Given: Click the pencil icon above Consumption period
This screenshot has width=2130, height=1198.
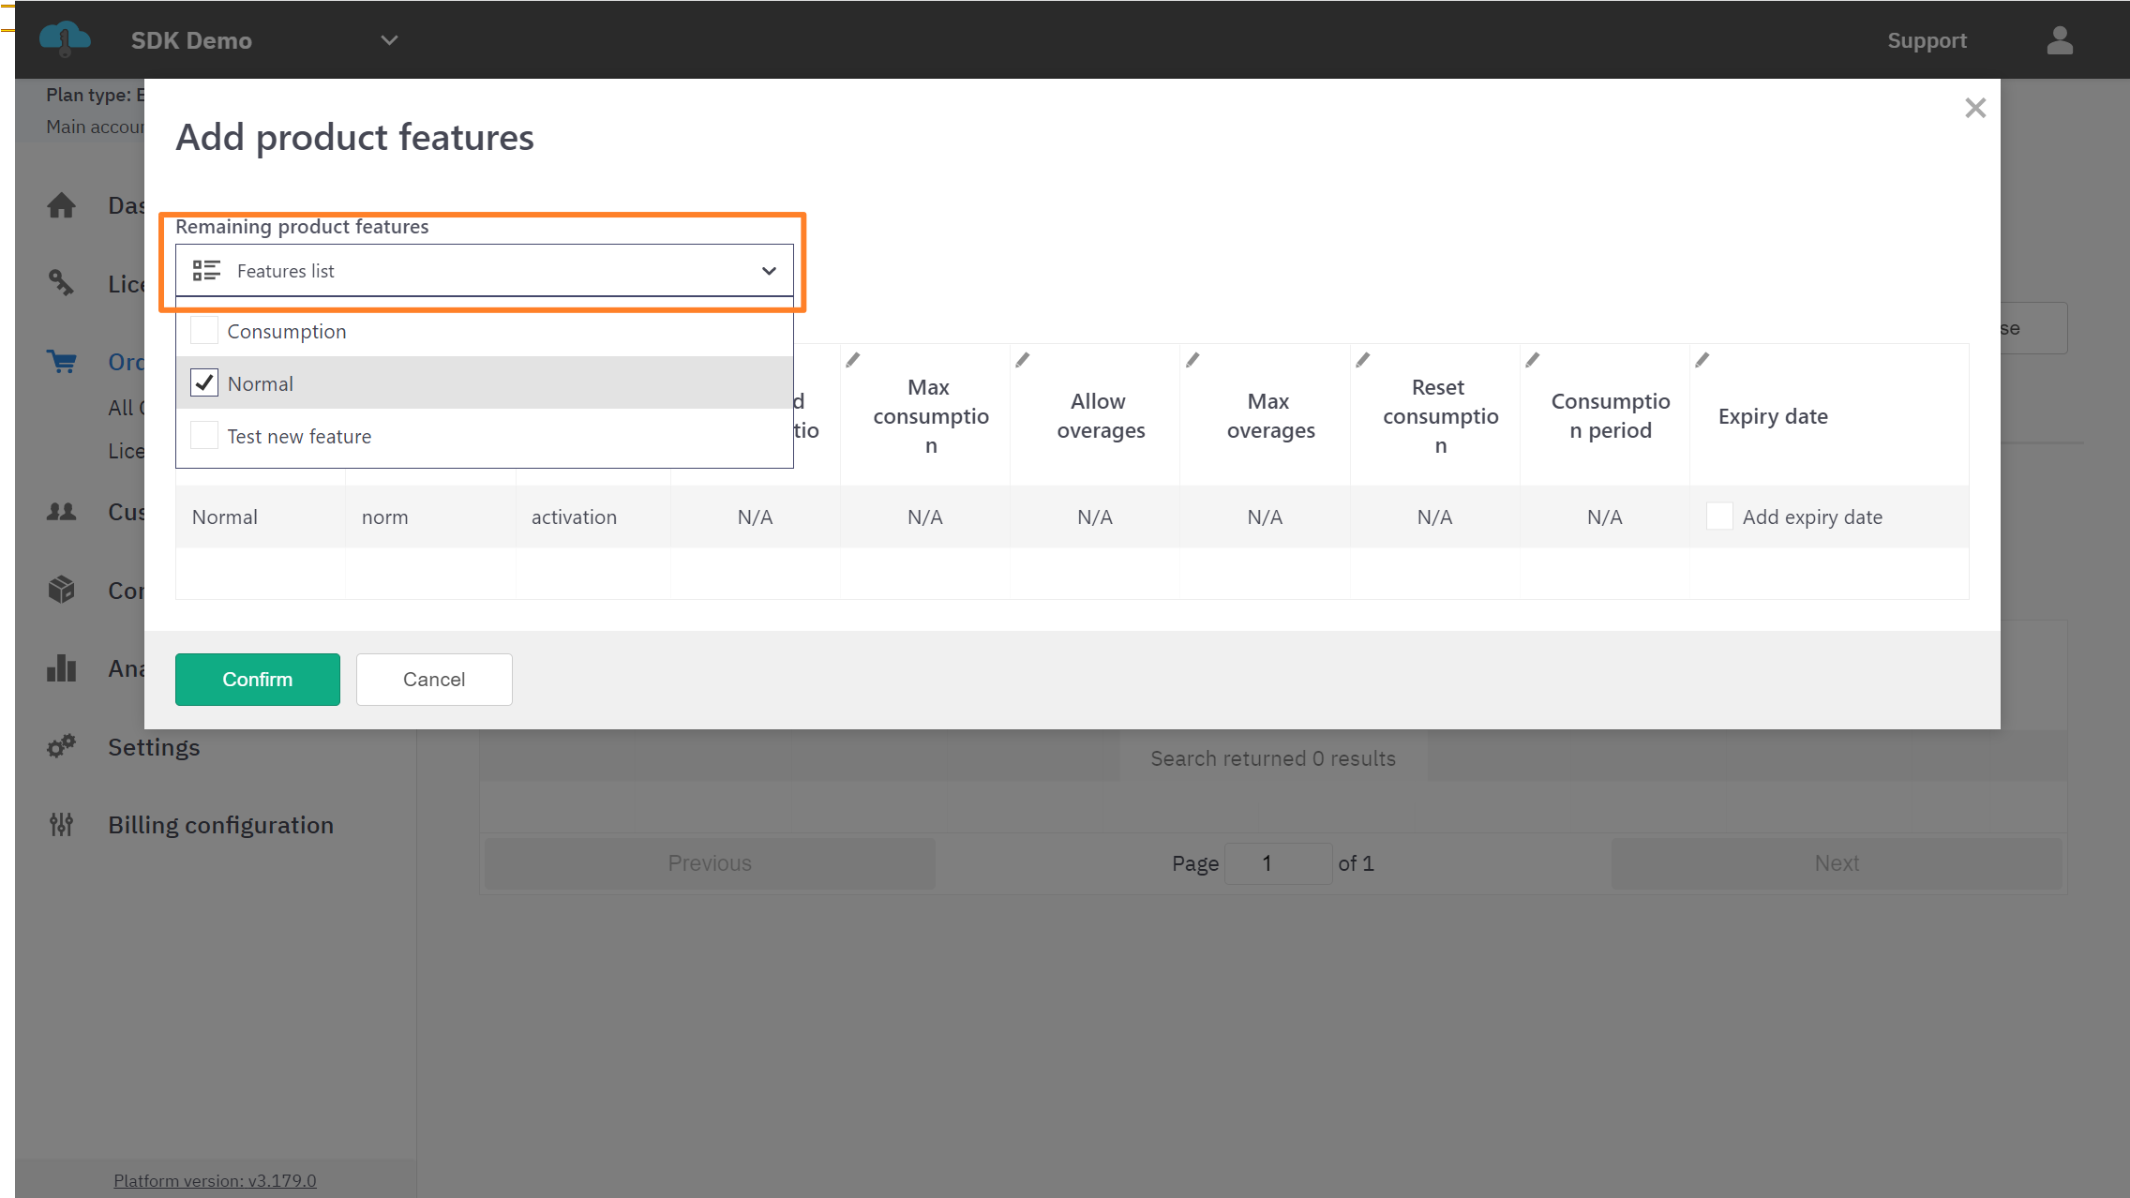Looking at the screenshot, I should point(1533,360).
